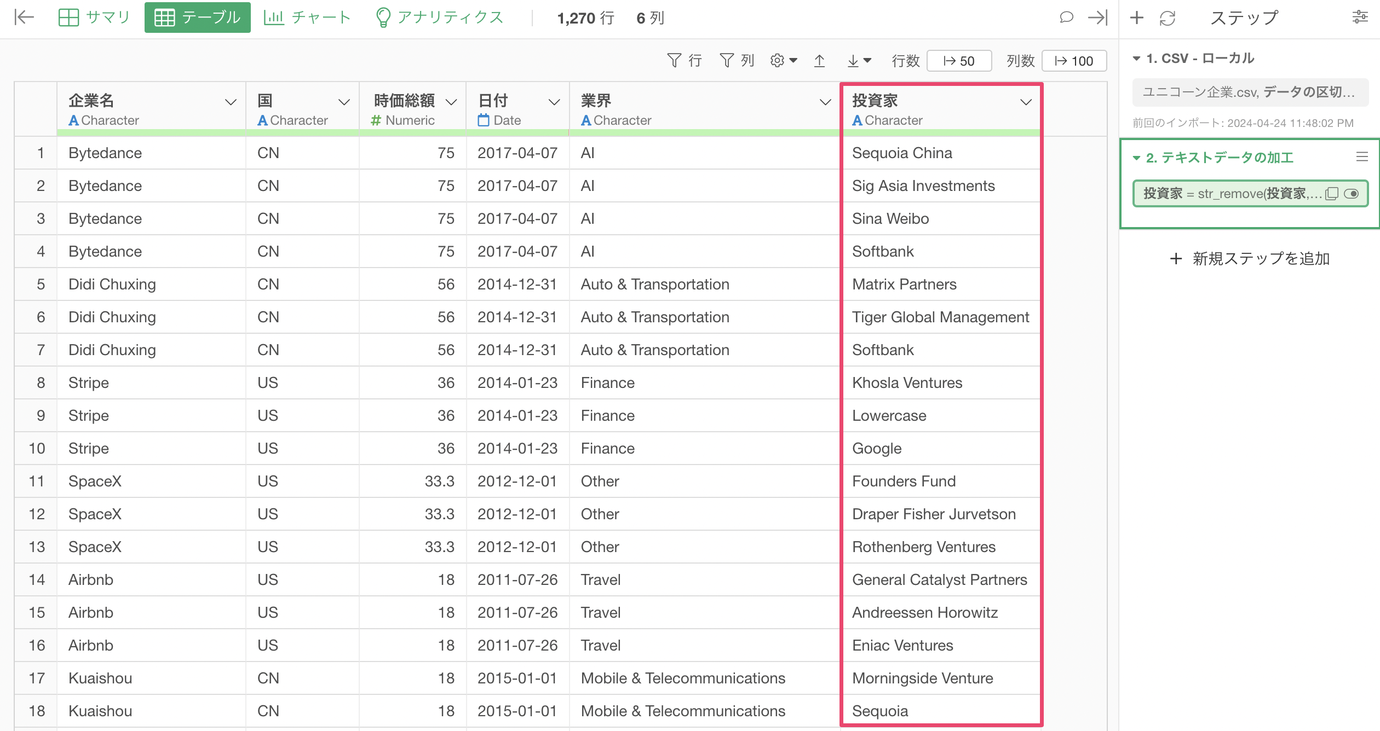Open step panel settings sliders icon
This screenshot has height=731, width=1380.
coord(1360,18)
